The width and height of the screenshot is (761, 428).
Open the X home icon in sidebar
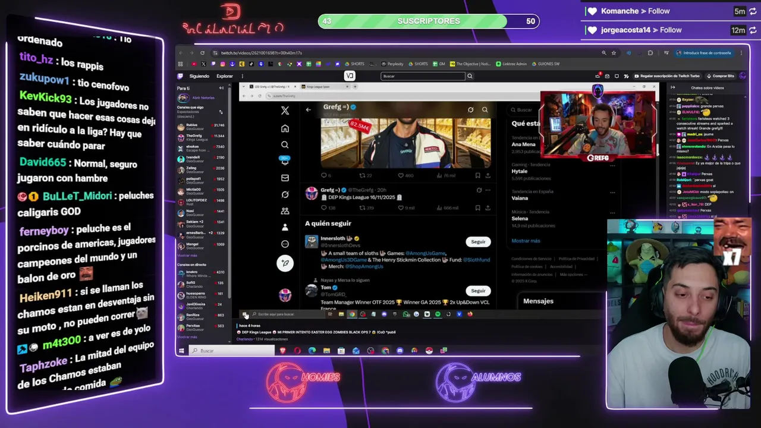pyautogui.click(x=285, y=128)
